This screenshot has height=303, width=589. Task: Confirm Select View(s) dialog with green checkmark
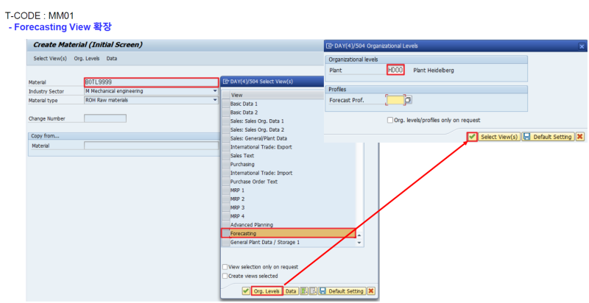pyautogui.click(x=246, y=291)
